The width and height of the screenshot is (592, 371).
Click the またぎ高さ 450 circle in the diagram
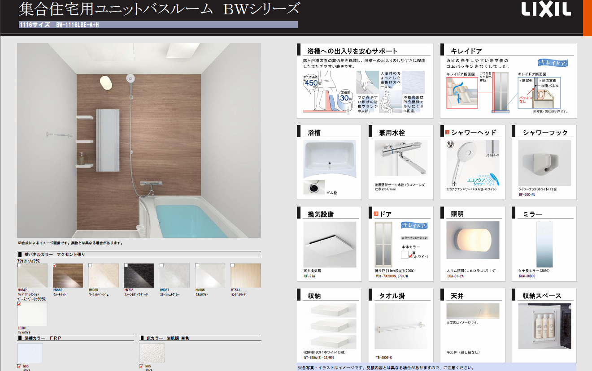pos(311,83)
